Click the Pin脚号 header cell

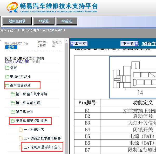point(87,103)
